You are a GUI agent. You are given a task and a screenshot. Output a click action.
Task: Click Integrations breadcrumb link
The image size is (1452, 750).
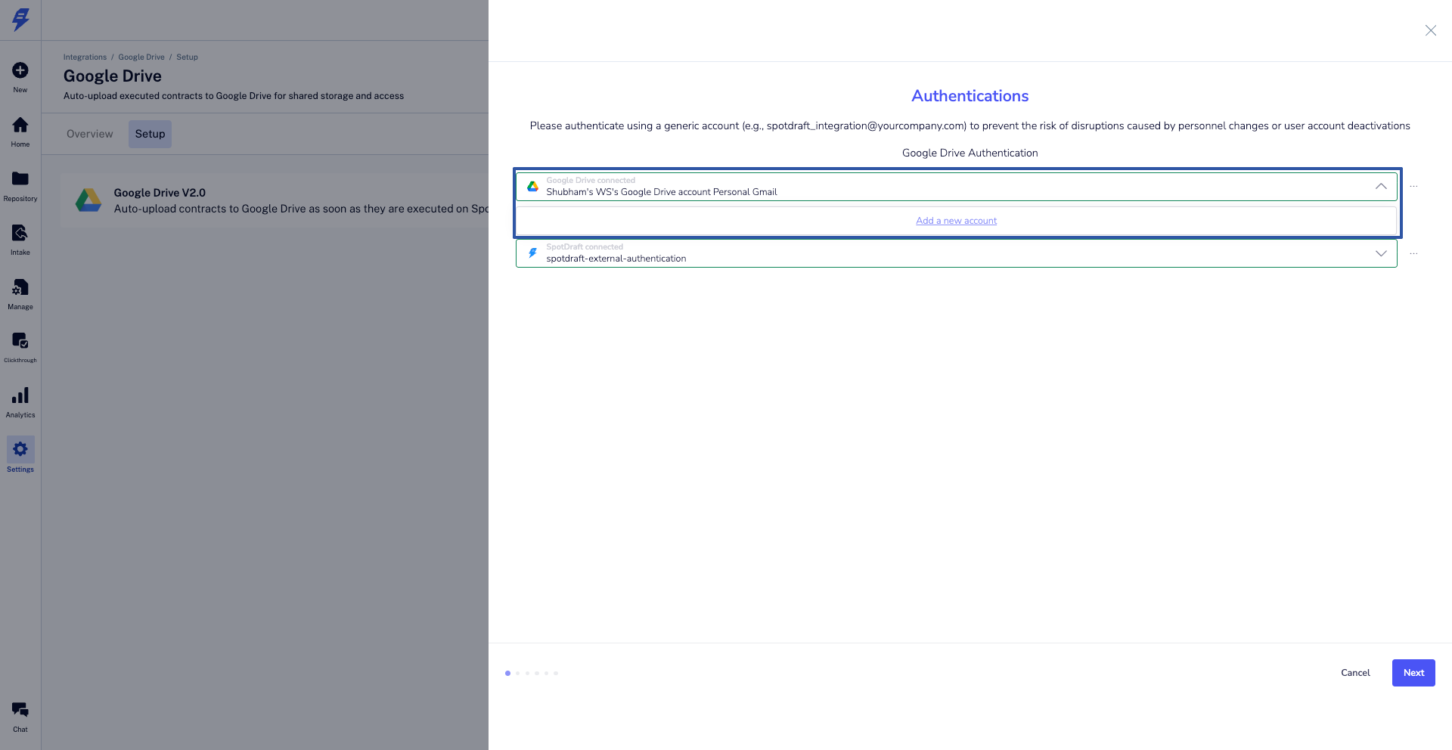(85, 57)
